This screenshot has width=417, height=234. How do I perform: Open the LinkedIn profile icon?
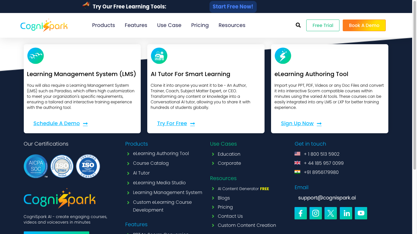click(x=346, y=213)
